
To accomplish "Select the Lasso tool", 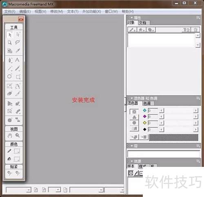I will coord(18,43).
